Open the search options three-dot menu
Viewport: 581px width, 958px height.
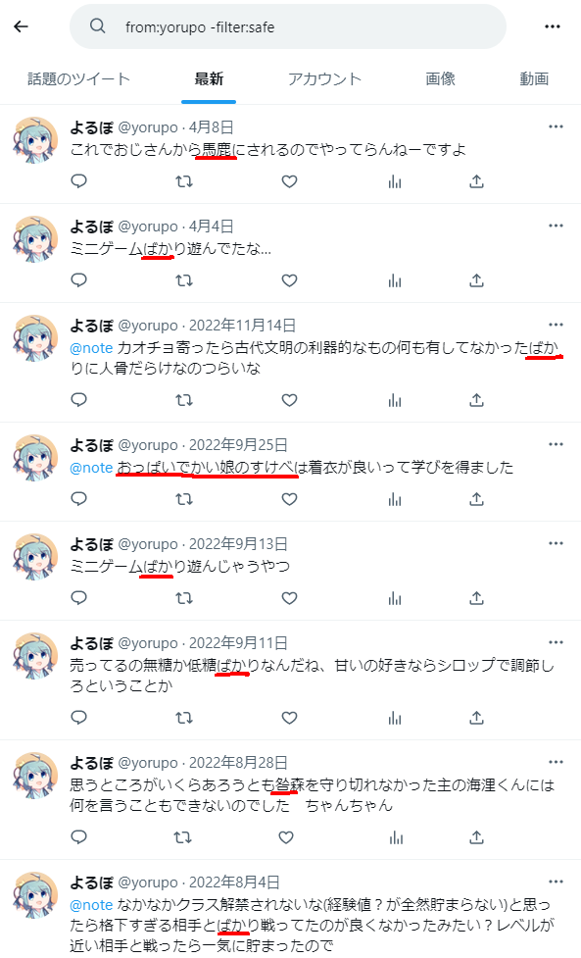pyautogui.click(x=553, y=26)
